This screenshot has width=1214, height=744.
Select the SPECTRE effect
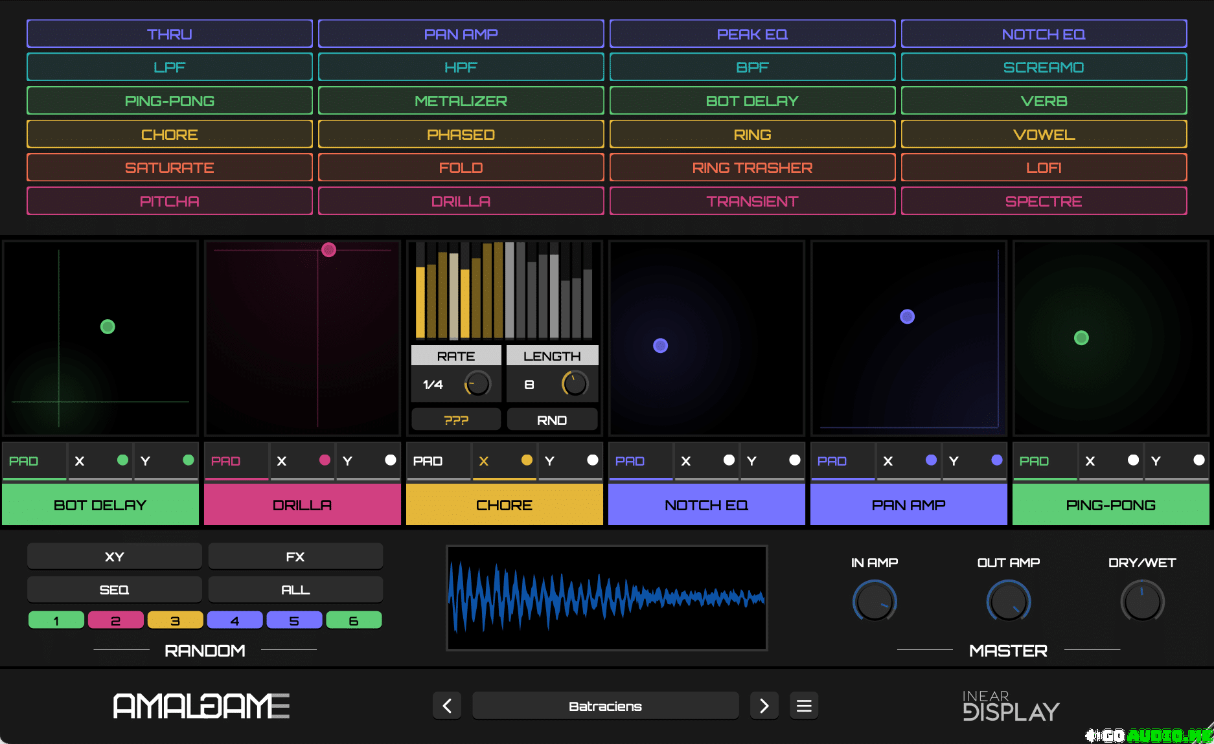1044,201
